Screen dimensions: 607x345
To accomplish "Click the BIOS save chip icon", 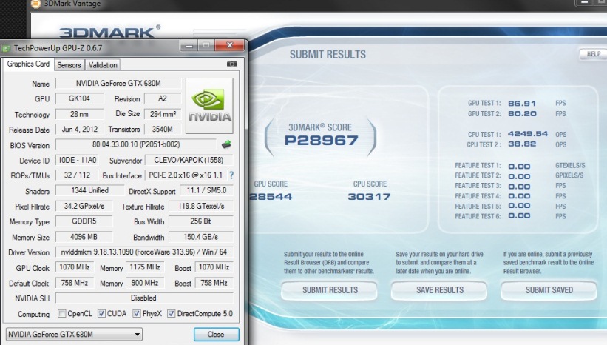I will [x=226, y=144].
